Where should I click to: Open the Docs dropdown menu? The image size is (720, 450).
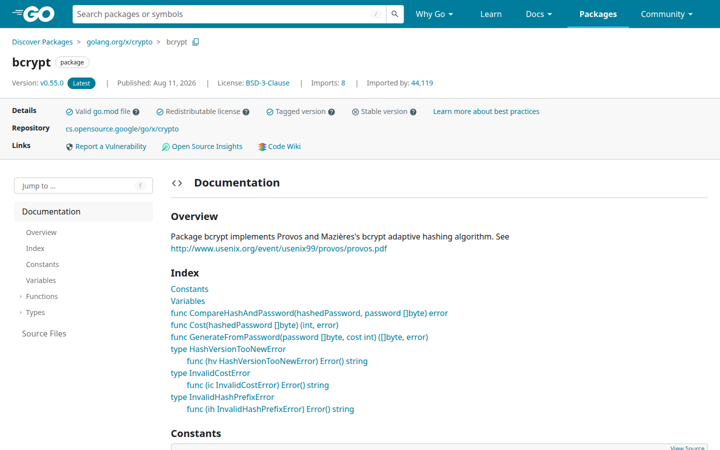tap(539, 14)
